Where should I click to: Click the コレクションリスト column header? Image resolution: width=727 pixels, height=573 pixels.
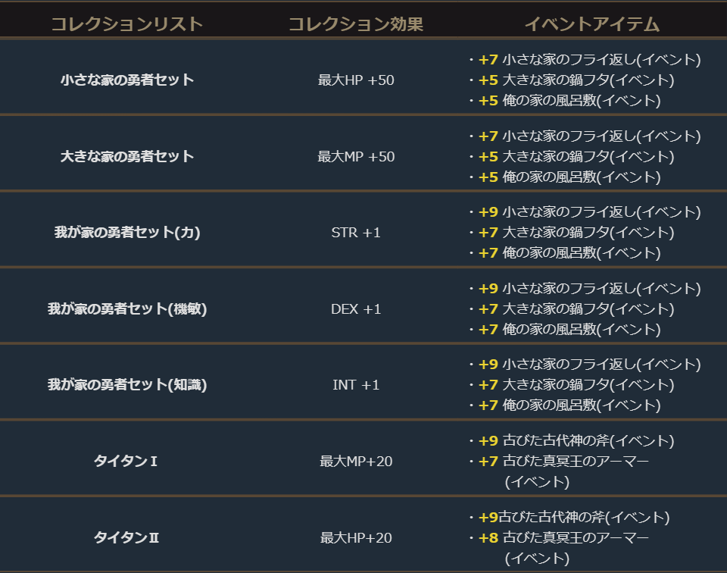pyautogui.click(x=127, y=24)
